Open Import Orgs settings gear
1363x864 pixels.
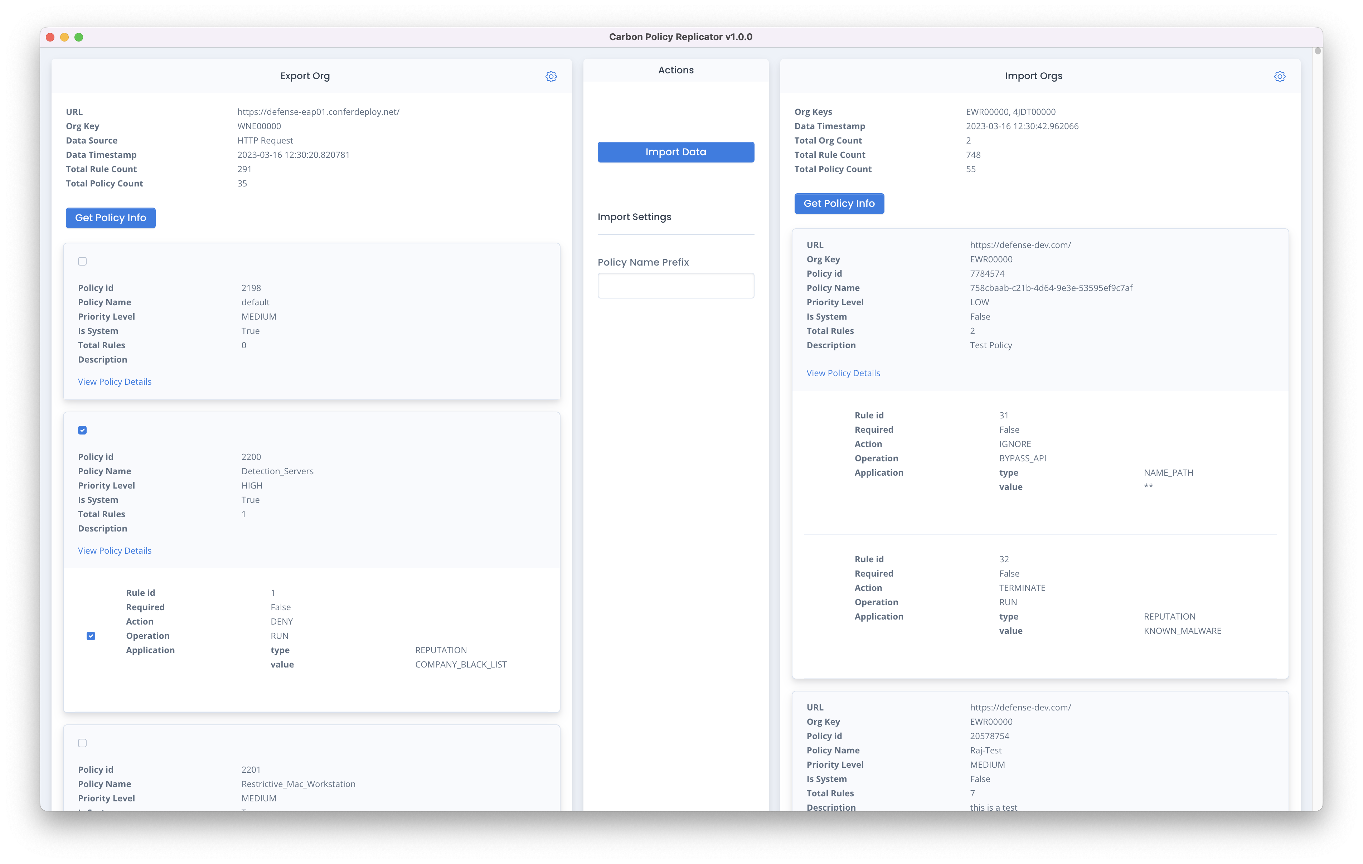(x=1279, y=77)
